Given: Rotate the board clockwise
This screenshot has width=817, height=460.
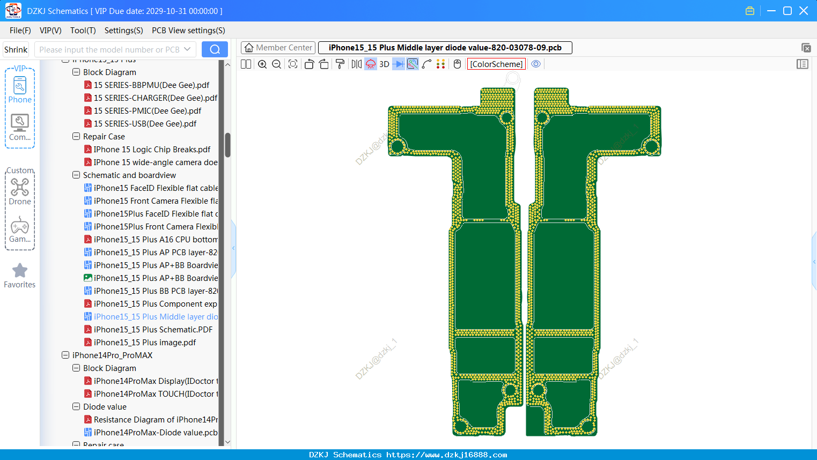Looking at the screenshot, I should (x=324, y=64).
